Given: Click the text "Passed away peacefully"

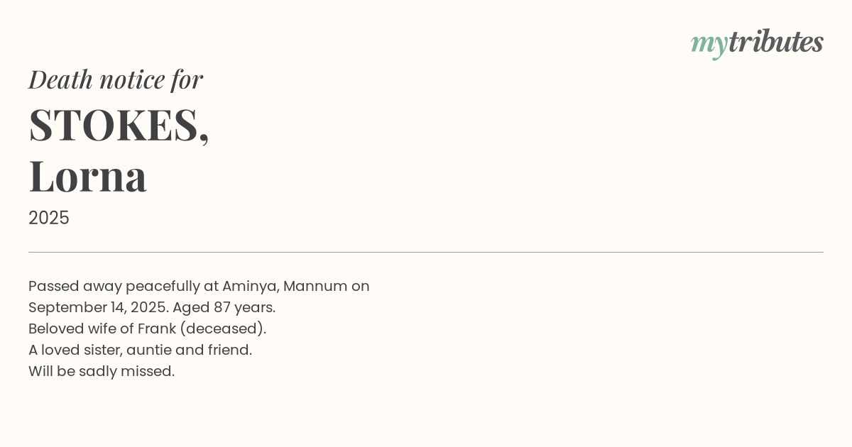Looking at the screenshot, I should coord(114,286).
